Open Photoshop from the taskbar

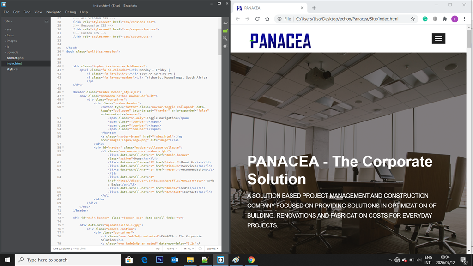(x=159, y=260)
